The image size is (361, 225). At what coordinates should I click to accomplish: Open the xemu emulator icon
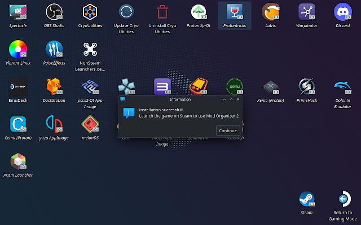pos(235,87)
